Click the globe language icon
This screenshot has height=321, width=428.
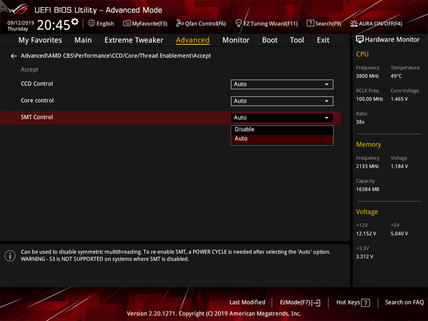coord(92,23)
